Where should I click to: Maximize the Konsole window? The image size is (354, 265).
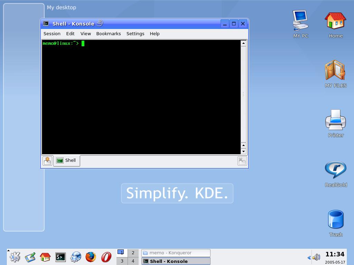tap(234, 24)
